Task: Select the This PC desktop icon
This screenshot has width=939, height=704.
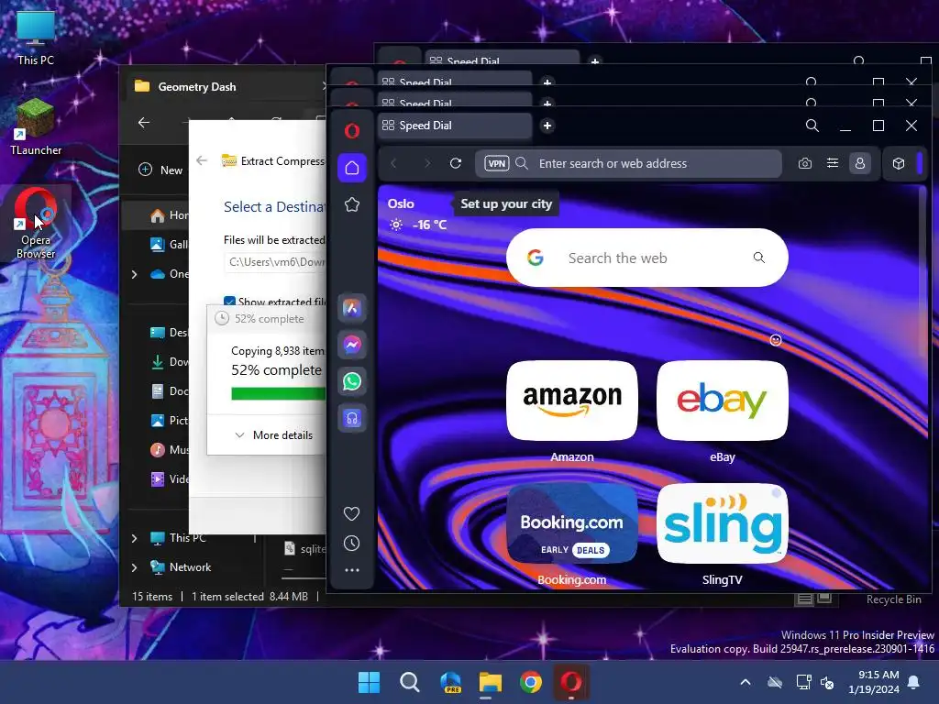Action: coord(36,38)
